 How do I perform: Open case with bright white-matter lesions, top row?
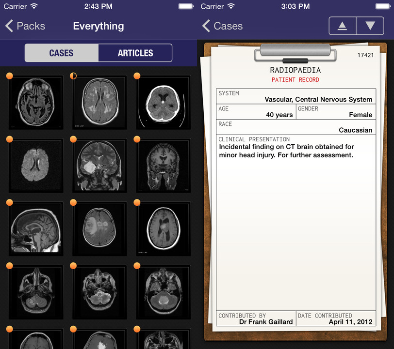coord(100,102)
